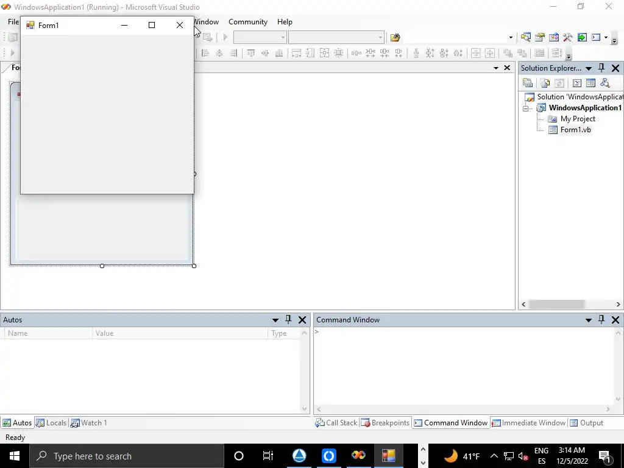The width and height of the screenshot is (624, 468).
Task: Open the Object Browser toolbar icon
Action: [x=553, y=37]
